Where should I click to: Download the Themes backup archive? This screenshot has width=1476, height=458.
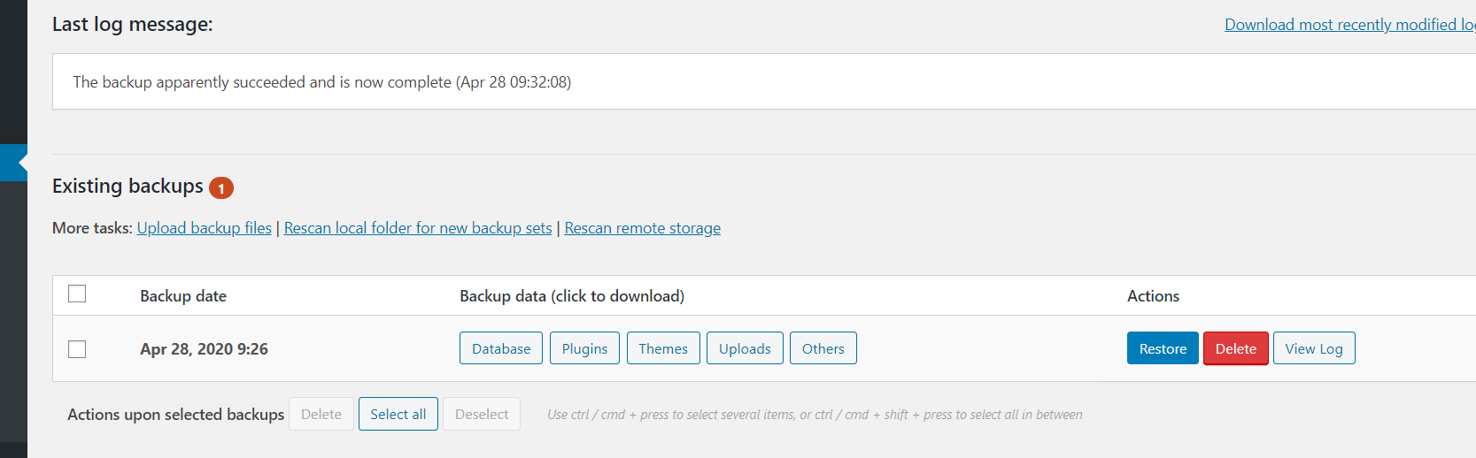click(x=663, y=348)
